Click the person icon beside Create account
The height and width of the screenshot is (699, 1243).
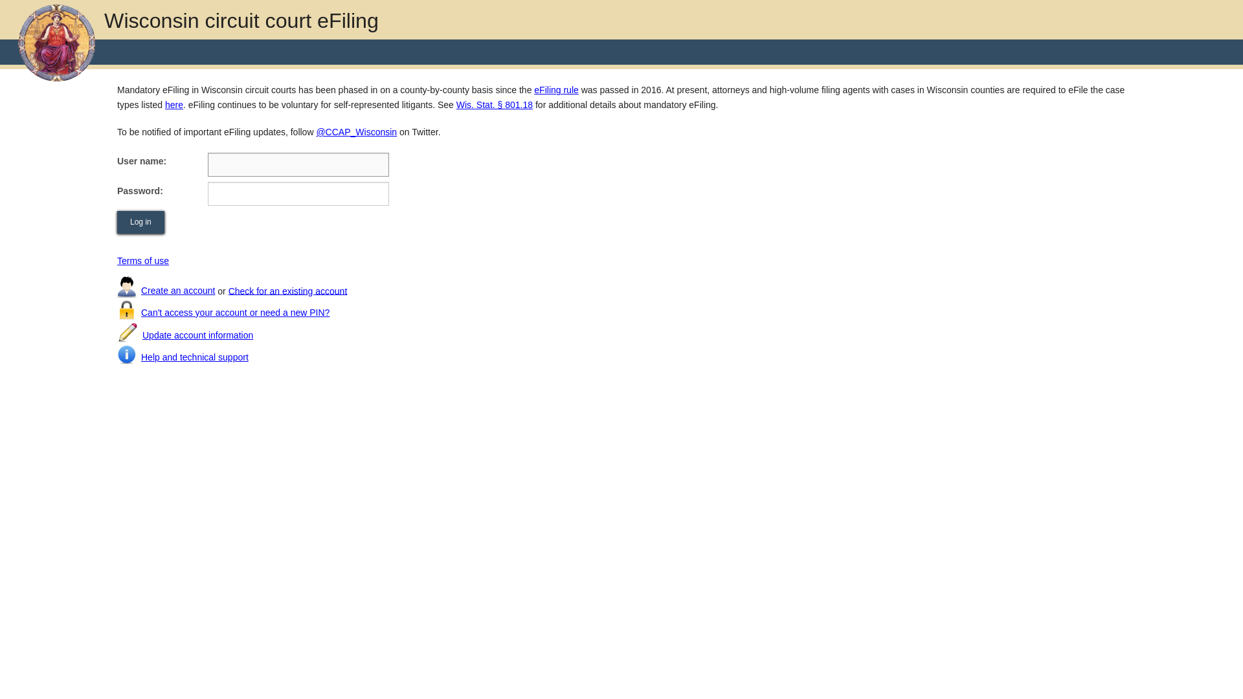(x=126, y=286)
